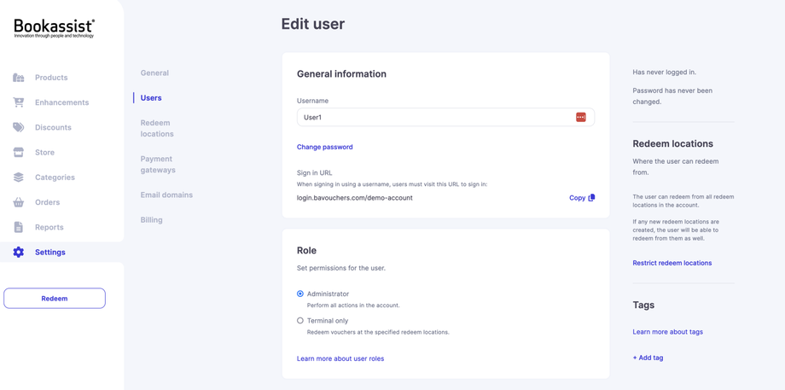Click the Orders basket icon
The height and width of the screenshot is (390, 785).
tap(19, 202)
